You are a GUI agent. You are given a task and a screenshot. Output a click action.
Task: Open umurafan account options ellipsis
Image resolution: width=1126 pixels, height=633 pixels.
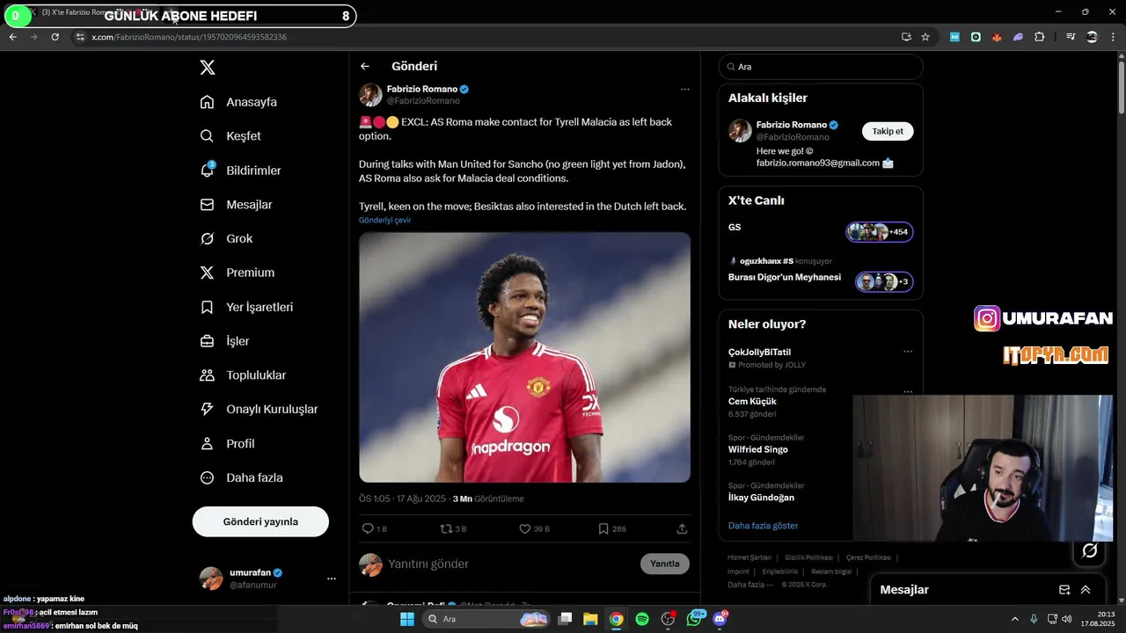pyautogui.click(x=332, y=578)
